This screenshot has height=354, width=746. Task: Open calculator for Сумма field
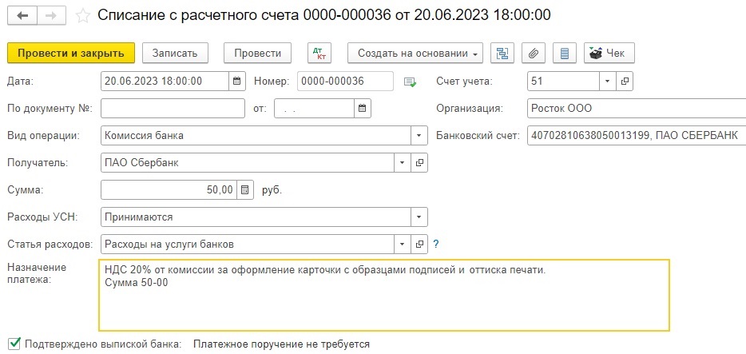pyautogui.click(x=244, y=190)
